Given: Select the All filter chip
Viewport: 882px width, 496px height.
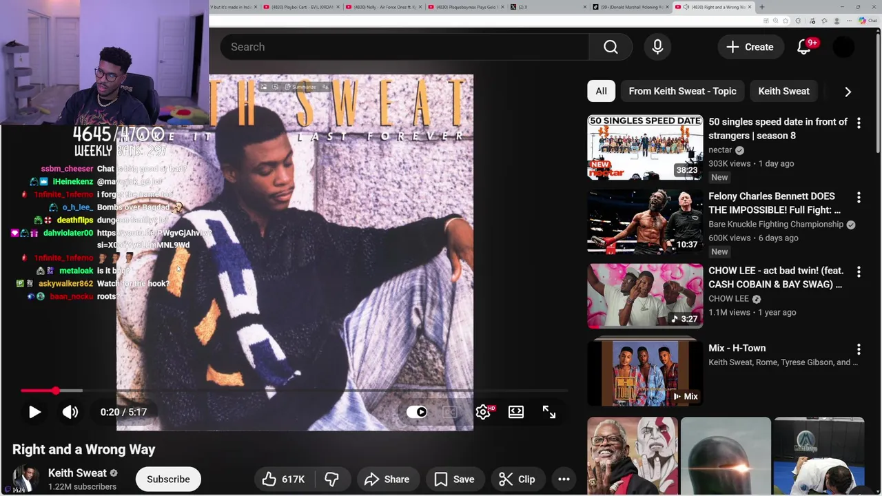Looking at the screenshot, I should tap(602, 91).
